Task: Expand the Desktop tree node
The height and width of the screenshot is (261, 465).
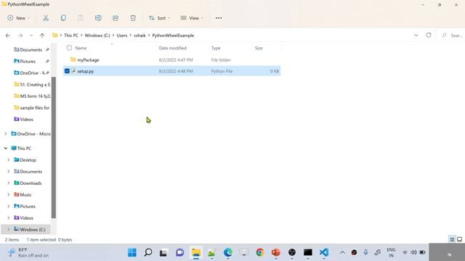Action: (8, 159)
